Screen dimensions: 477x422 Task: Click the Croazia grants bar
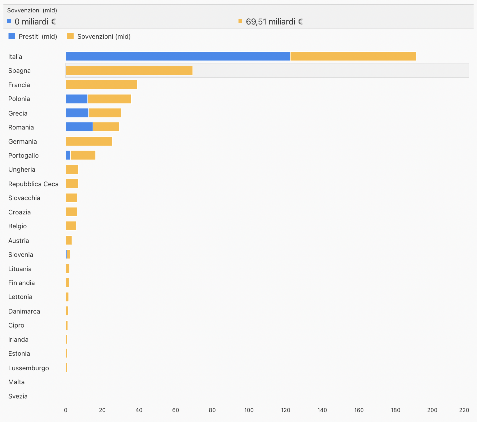point(71,212)
